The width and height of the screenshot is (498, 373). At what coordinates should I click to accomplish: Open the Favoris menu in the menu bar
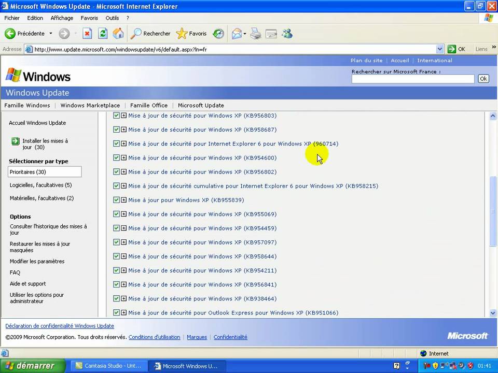pyautogui.click(x=89, y=18)
